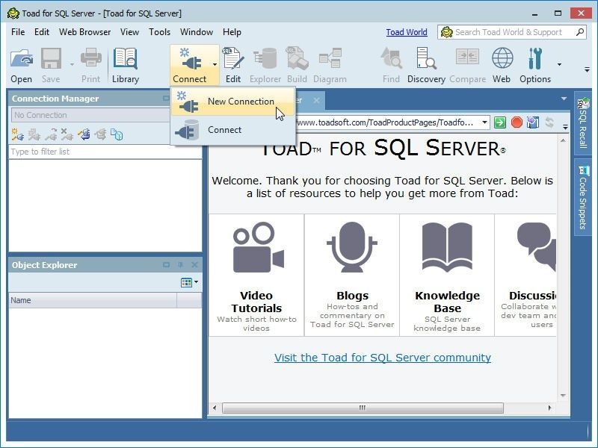The height and width of the screenshot is (448, 598).
Task: Open the Web Browser menu
Action: pyautogui.click(x=84, y=32)
